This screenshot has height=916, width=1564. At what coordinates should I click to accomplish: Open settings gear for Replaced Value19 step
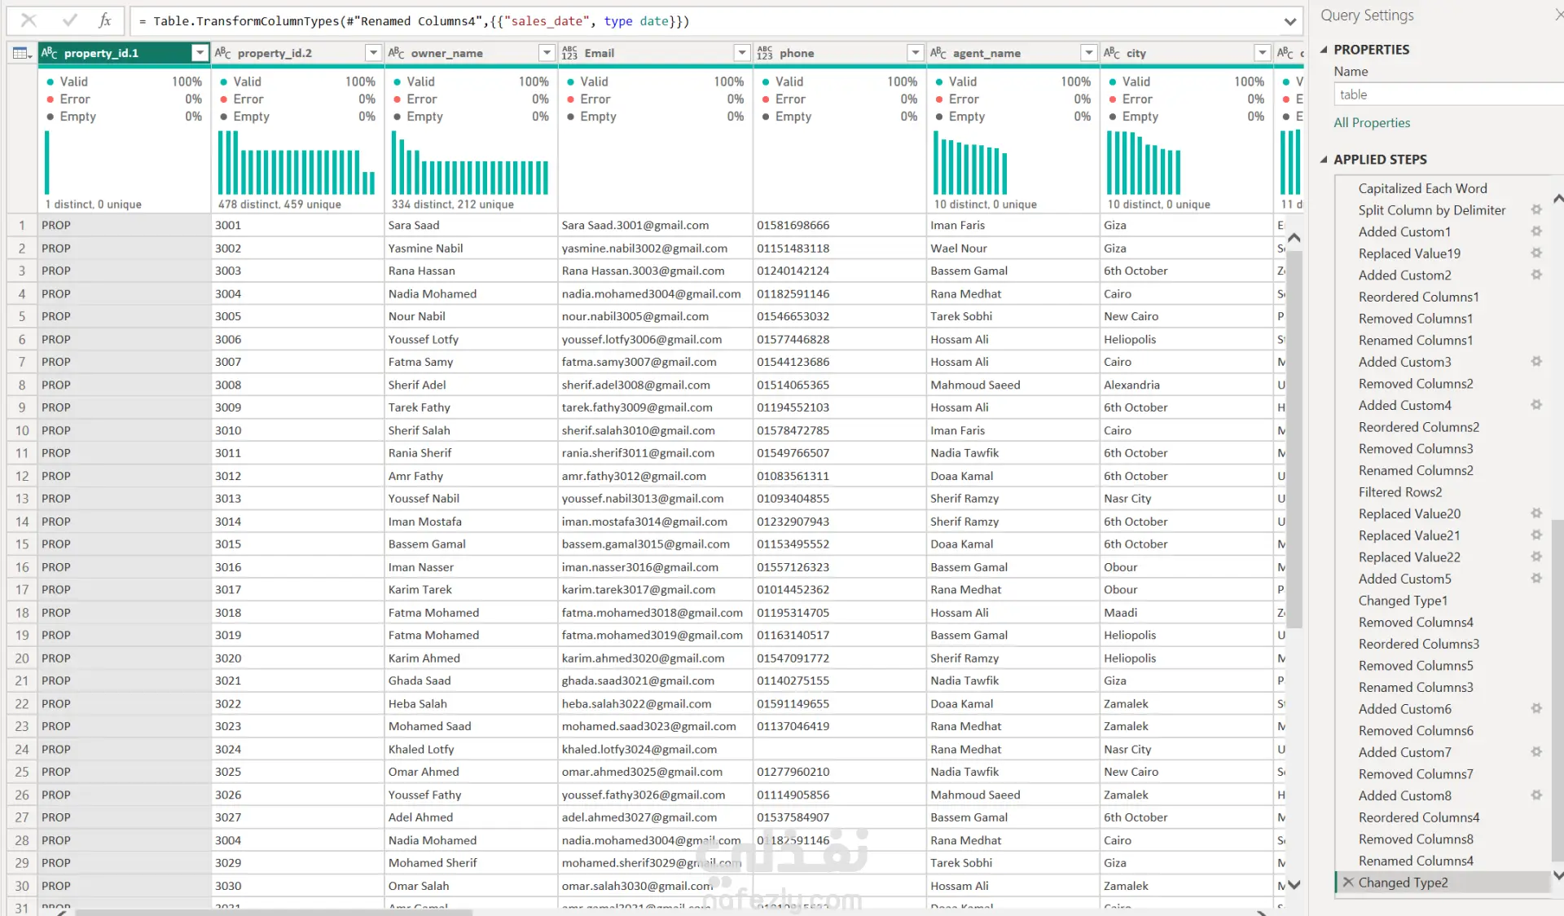click(1536, 253)
